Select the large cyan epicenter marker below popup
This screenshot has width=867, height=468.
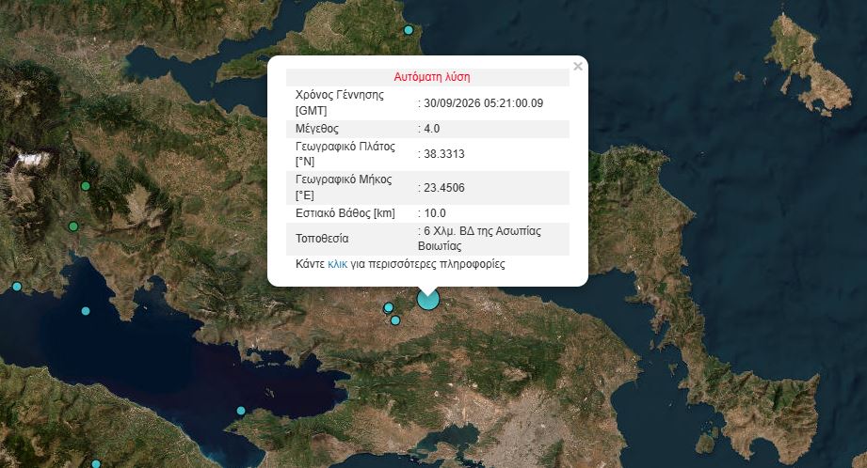click(x=428, y=300)
